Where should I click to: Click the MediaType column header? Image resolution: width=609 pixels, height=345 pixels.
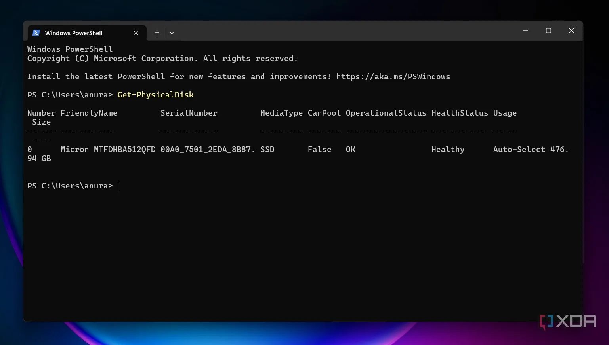tap(281, 113)
